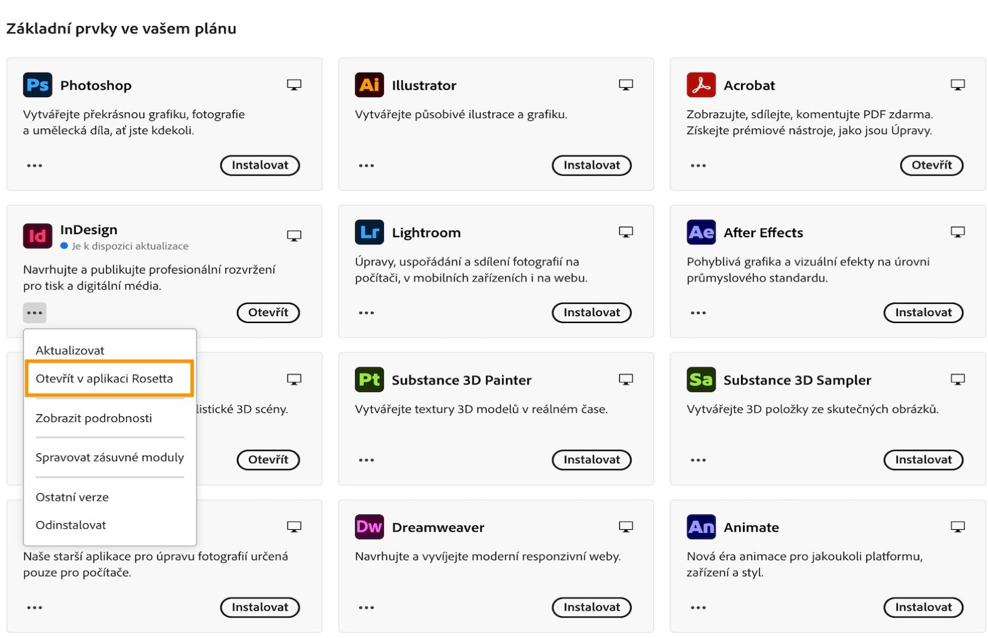
Task: Click "Vytvářejte působivé ilustrace a grafiku." description
Action: coord(461,114)
